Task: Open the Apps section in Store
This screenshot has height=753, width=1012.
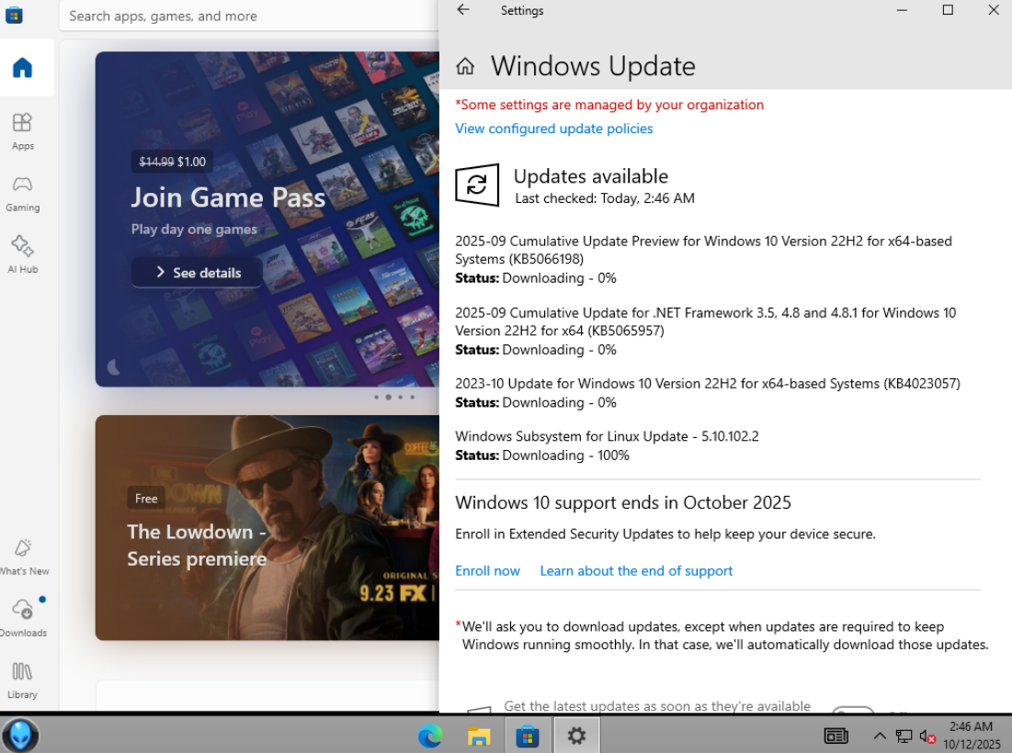Action: click(x=23, y=131)
